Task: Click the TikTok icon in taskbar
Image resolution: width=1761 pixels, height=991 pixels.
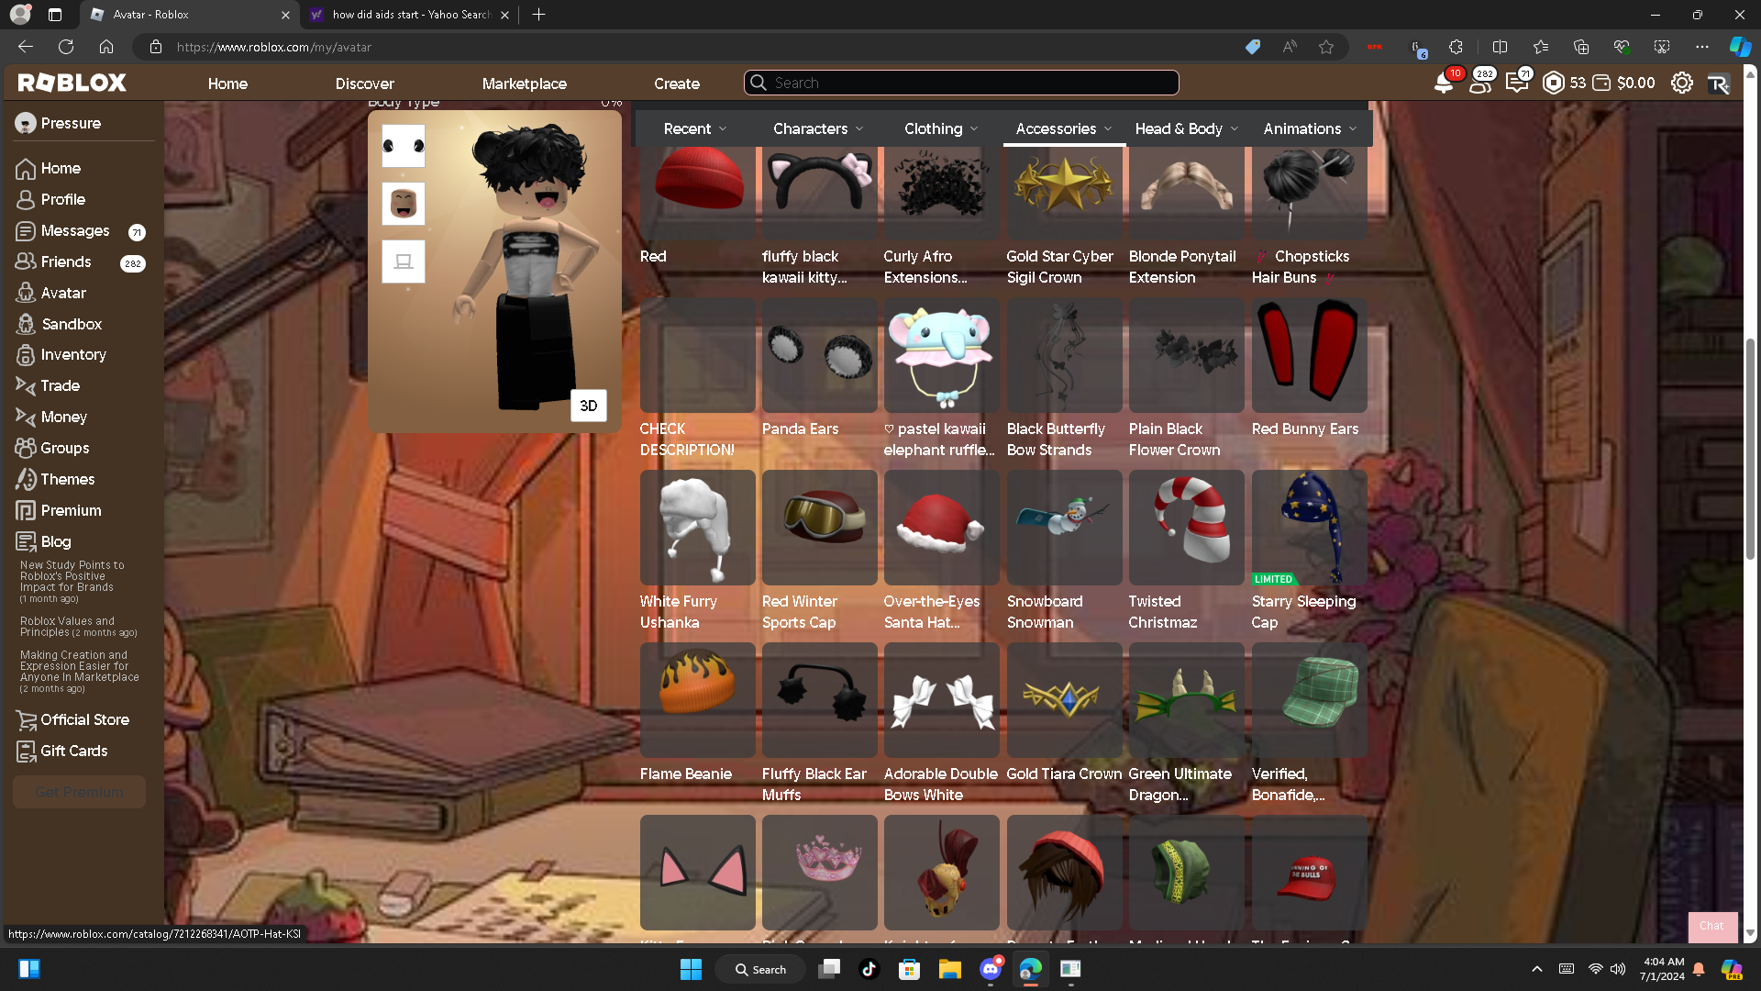Action: (869, 969)
